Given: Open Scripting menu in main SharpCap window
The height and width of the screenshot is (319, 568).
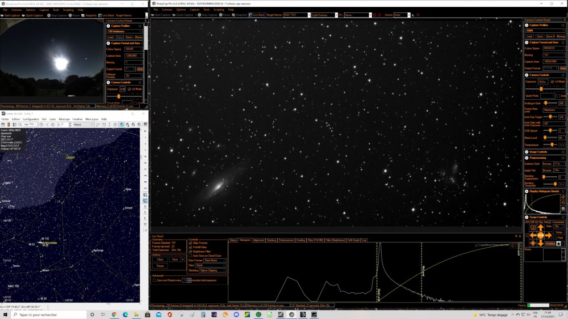Looking at the screenshot, I should coord(219,10).
